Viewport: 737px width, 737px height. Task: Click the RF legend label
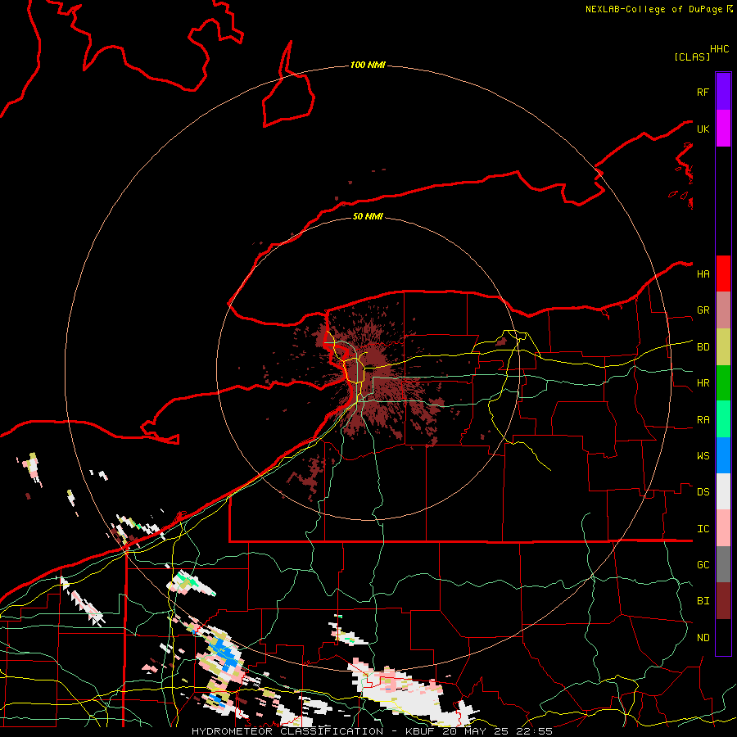(x=703, y=92)
